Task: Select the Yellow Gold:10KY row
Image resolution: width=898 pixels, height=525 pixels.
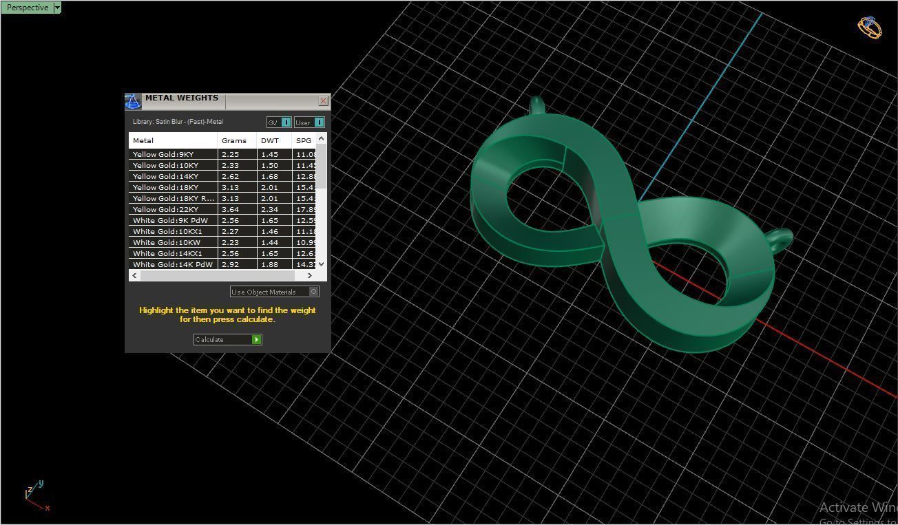Action: pyautogui.click(x=222, y=165)
